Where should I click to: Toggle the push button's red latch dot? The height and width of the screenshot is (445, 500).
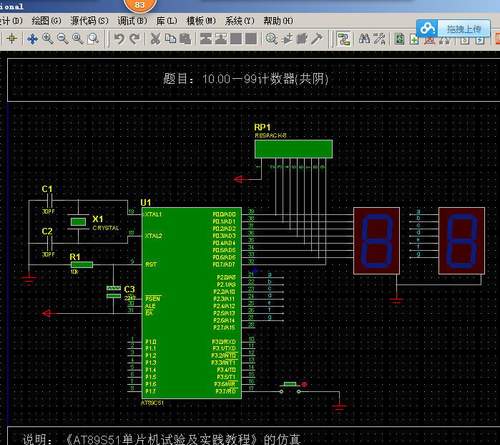click(x=304, y=384)
